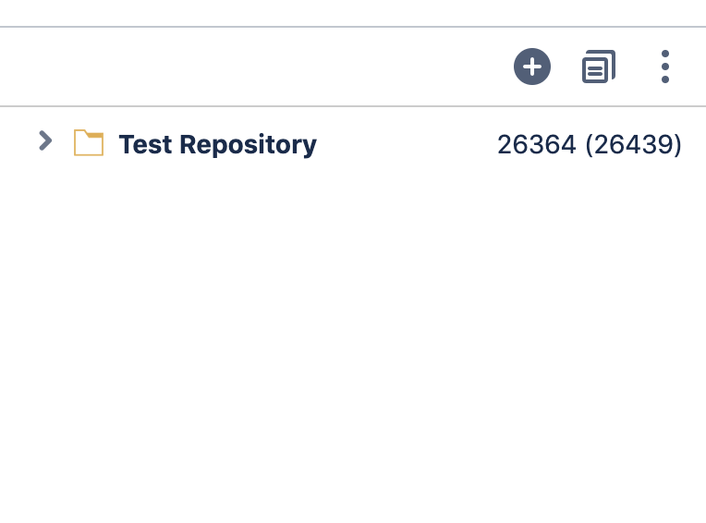Click the 26364 (26439) test count

[589, 144]
